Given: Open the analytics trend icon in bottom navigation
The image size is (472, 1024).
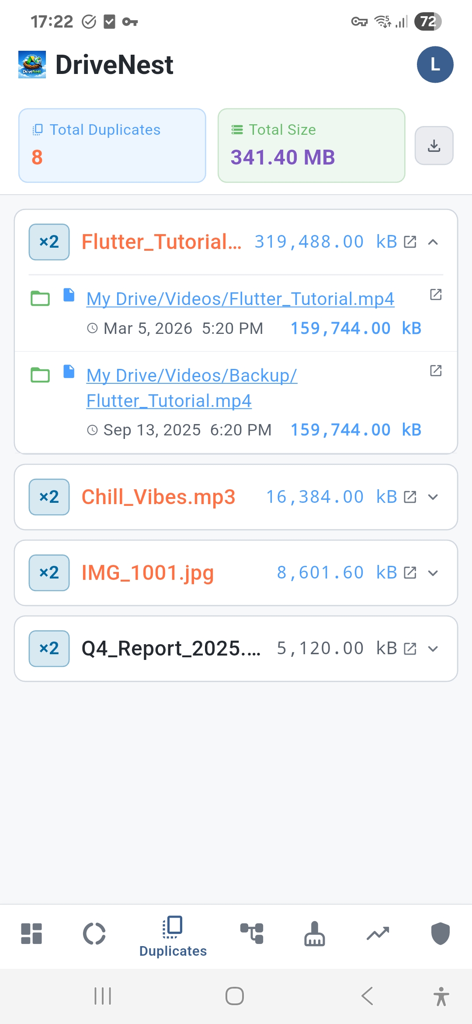Looking at the screenshot, I should point(378,934).
